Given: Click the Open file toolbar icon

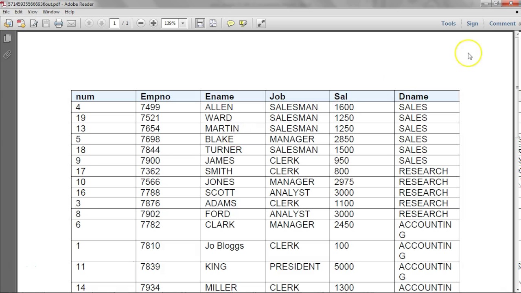Looking at the screenshot, I should [8, 24].
